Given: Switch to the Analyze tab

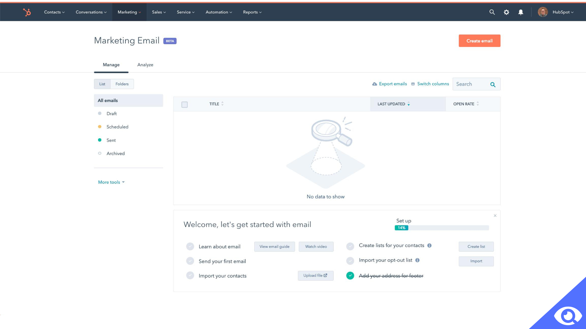Looking at the screenshot, I should pos(145,65).
